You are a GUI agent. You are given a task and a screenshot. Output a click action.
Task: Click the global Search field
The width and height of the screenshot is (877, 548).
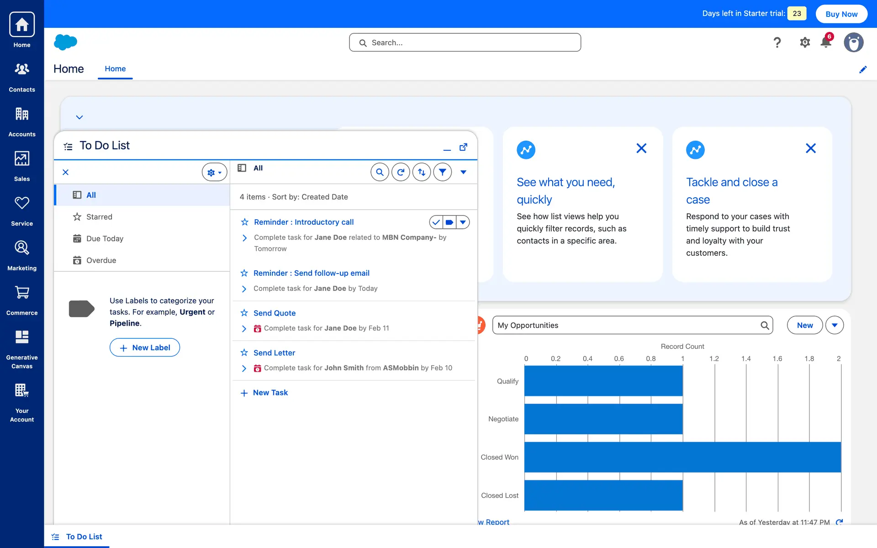pos(465,42)
